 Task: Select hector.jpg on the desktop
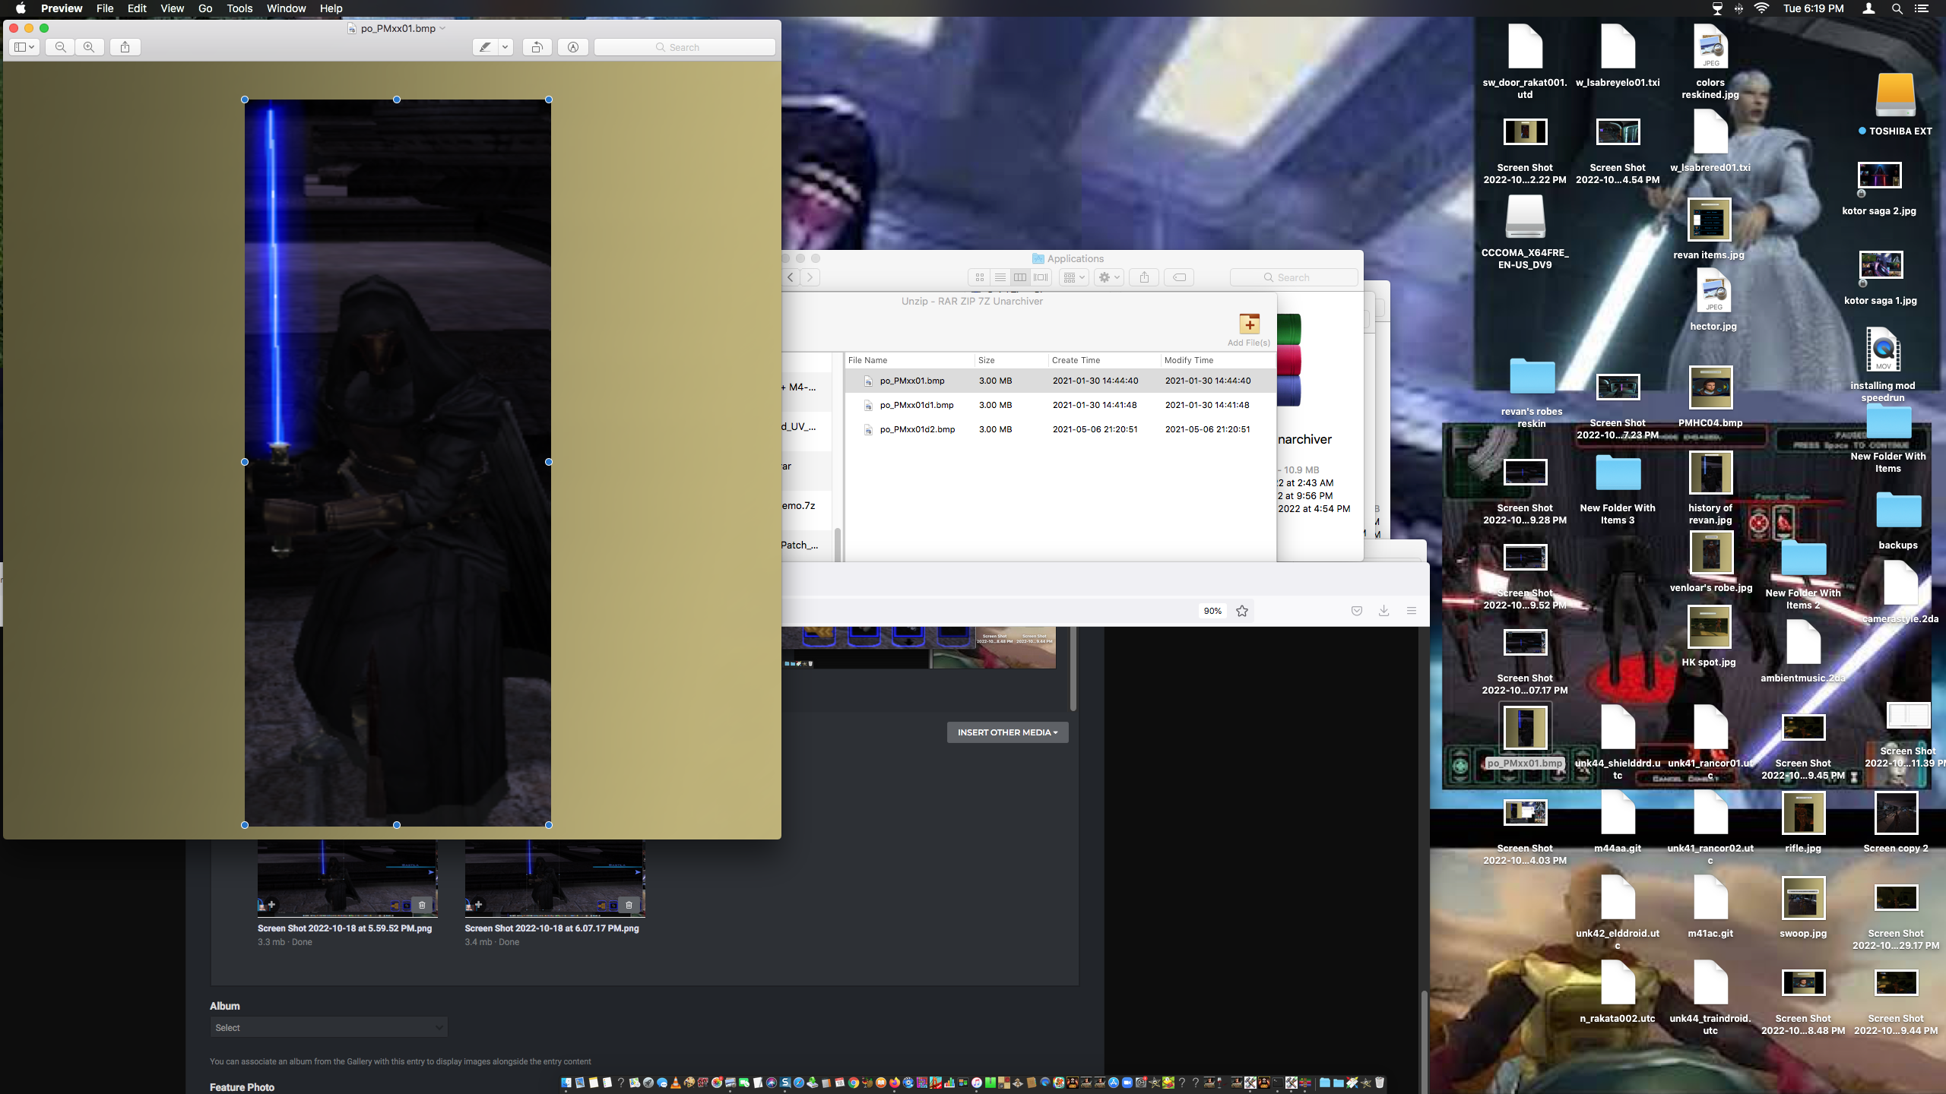(1713, 300)
